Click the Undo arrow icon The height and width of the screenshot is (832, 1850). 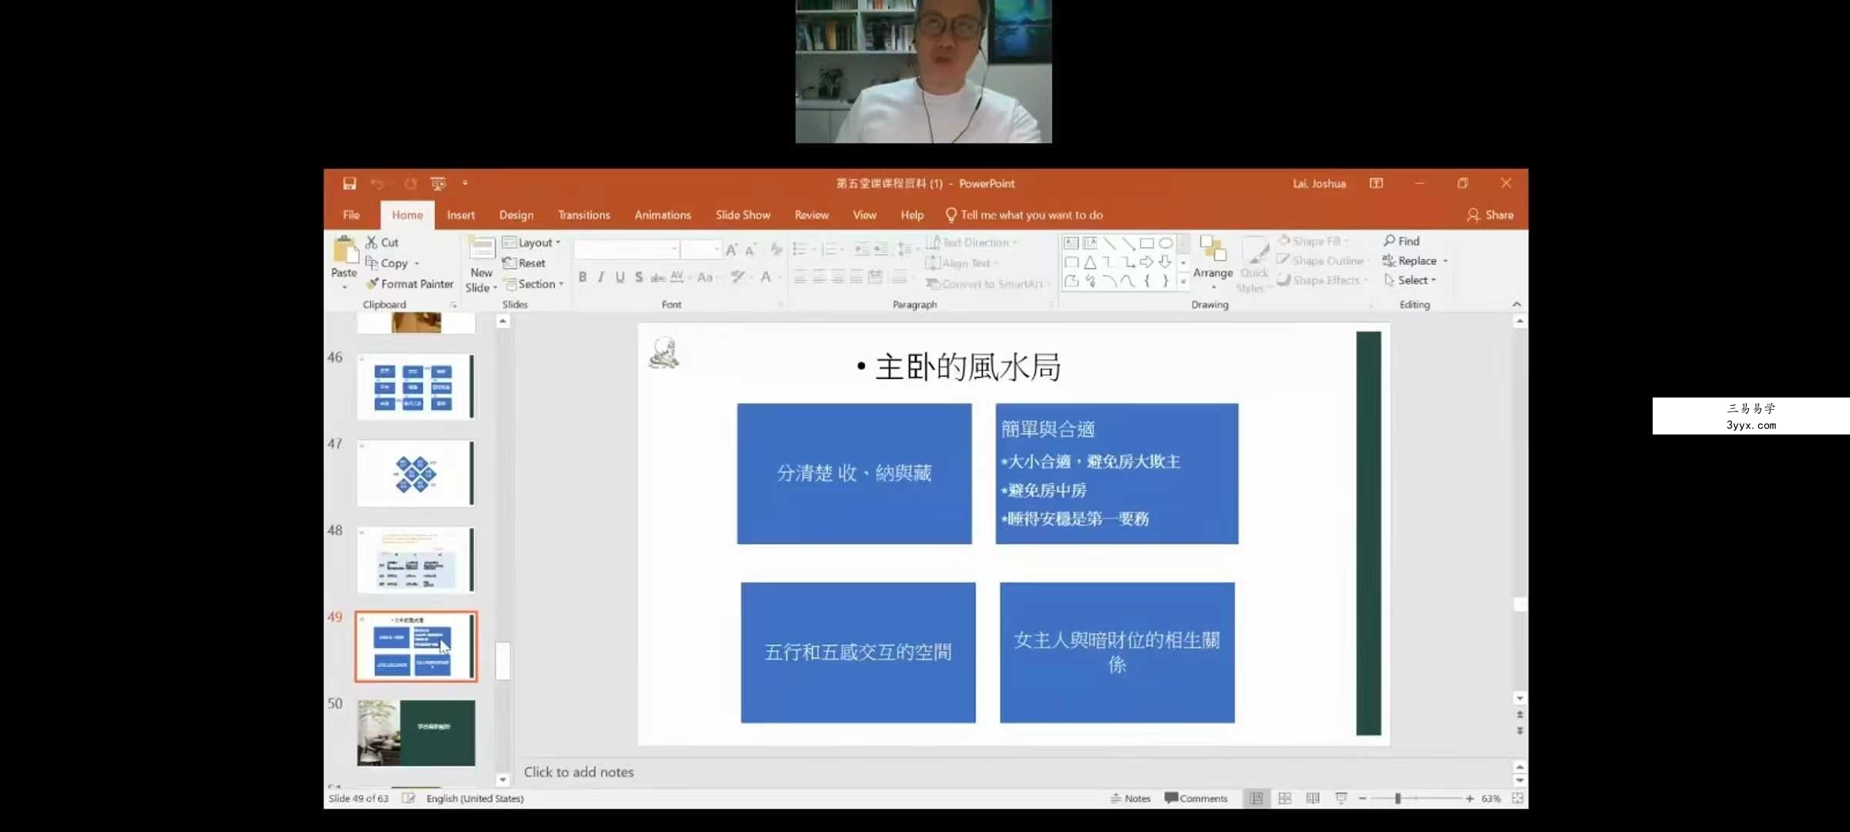point(377,183)
